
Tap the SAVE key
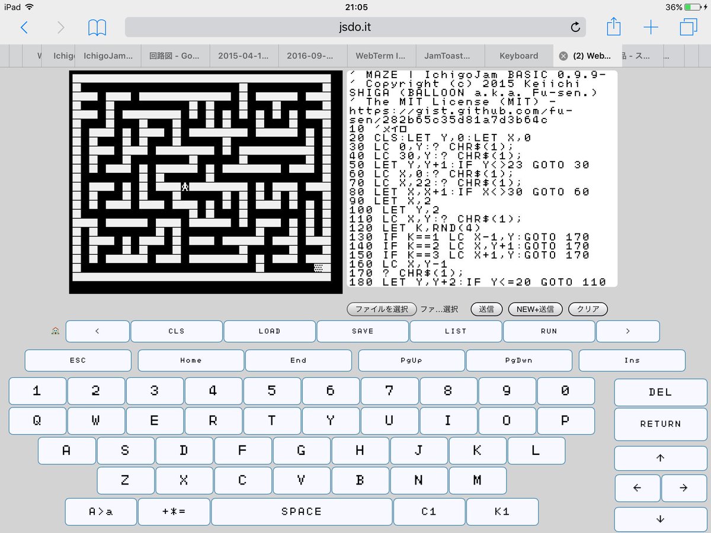coord(363,331)
